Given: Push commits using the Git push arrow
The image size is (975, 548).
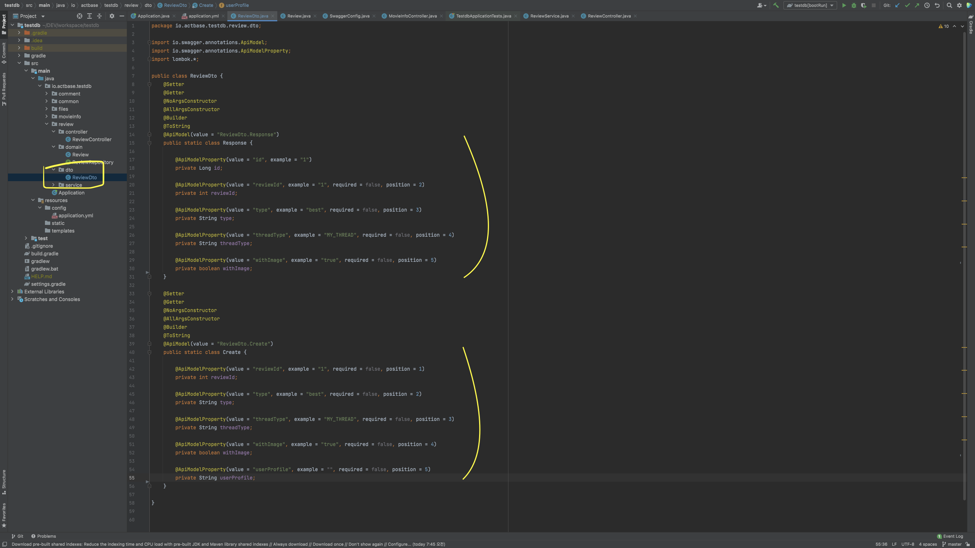Looking at the screenshot, I should [917, 5].
